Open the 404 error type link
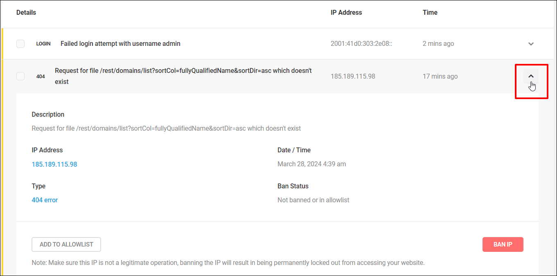This screenshot has height=276, width=557. pyautogui.click(x=45, y=200)
